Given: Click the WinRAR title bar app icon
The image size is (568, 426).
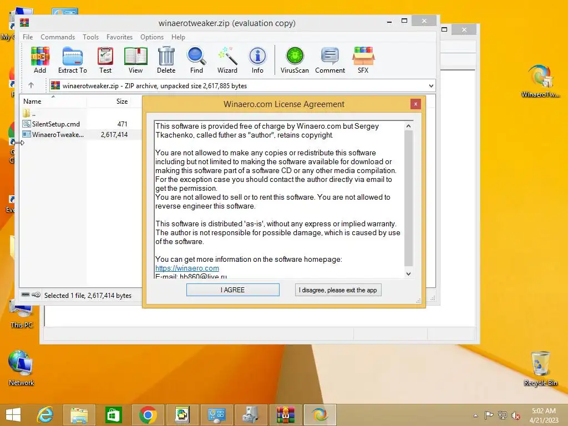Looking at the screenshot, I should [24, 23].
